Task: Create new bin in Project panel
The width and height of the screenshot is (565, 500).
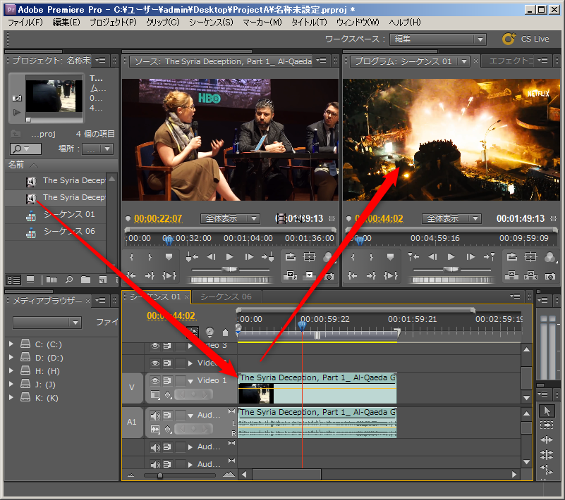Action: [86, 280]
